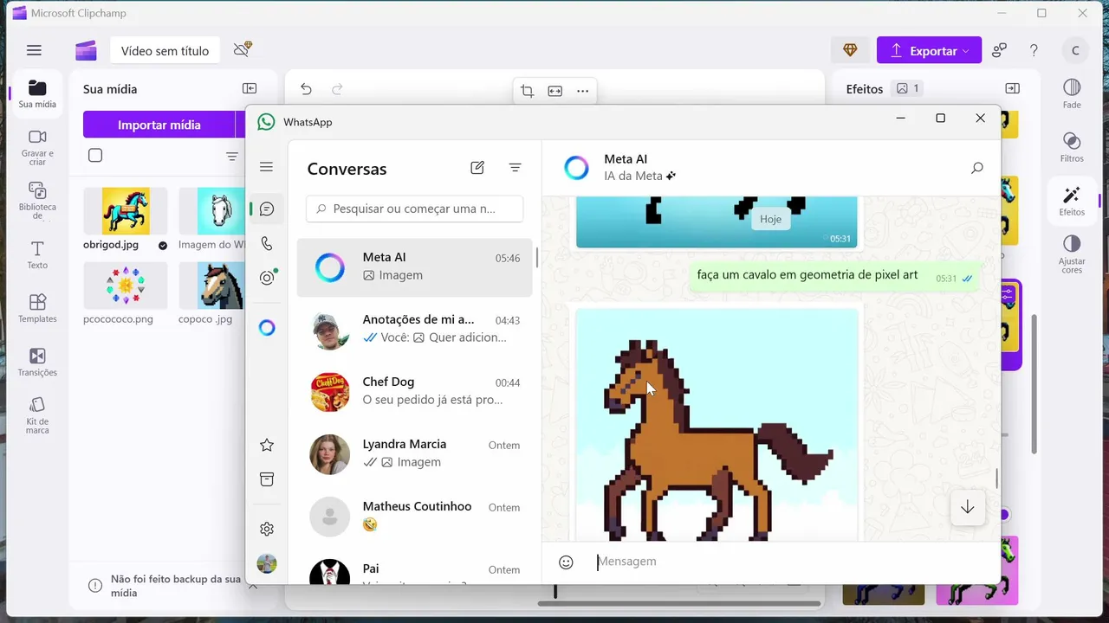
Task: Open Efeitos tab in Clipchamp right sidebar
Action: [1072, 201]
